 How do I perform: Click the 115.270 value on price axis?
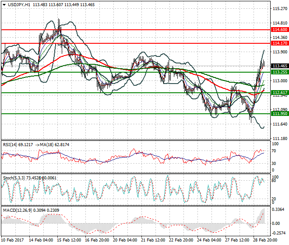279,8
